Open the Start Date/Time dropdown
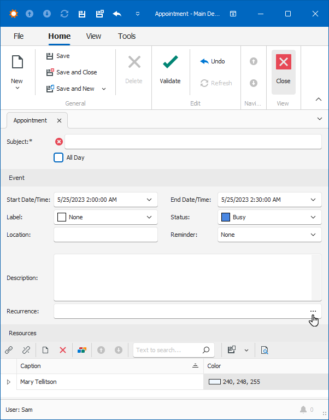This screenshot has width=329, height=420. click(x=149, y=200)
